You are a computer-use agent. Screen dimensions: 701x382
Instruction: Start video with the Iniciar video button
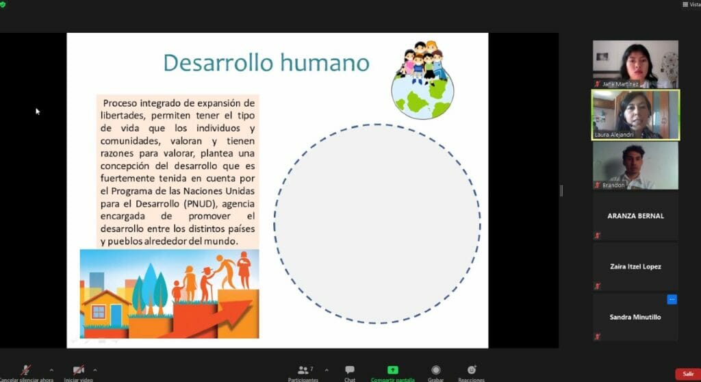[x=79, y=370]
